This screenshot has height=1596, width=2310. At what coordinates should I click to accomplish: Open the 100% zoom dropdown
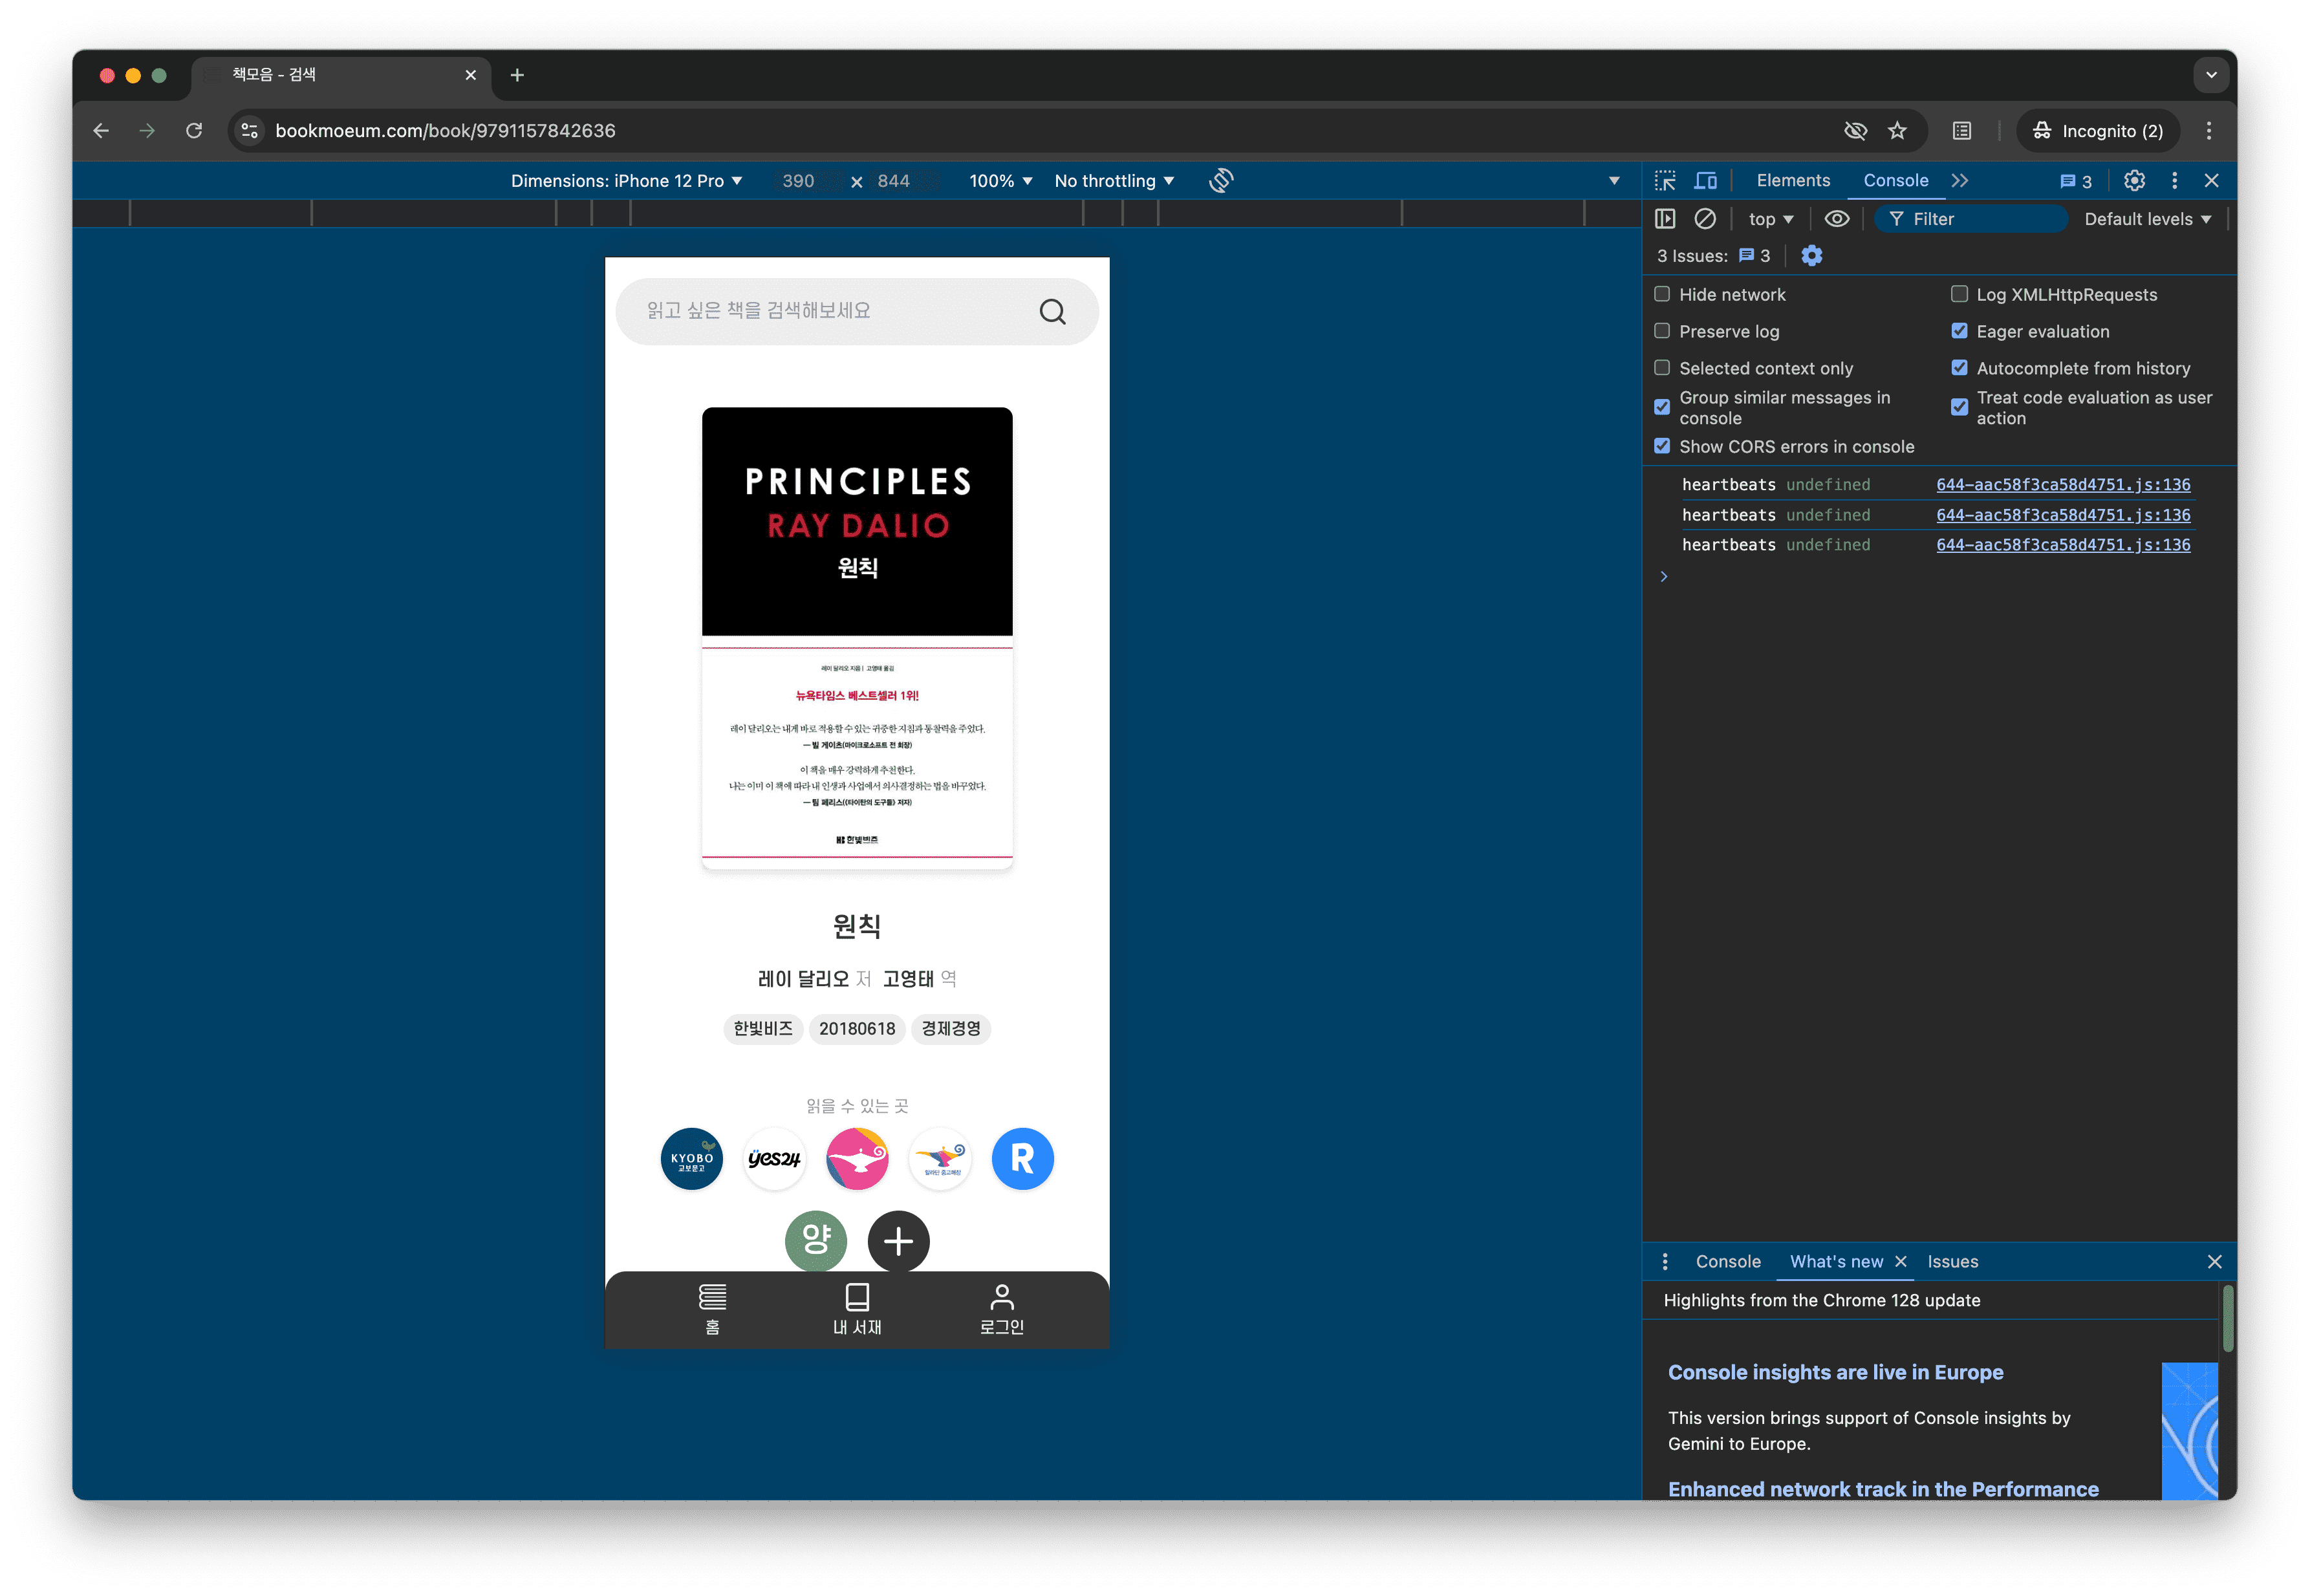coord(1000,181)
